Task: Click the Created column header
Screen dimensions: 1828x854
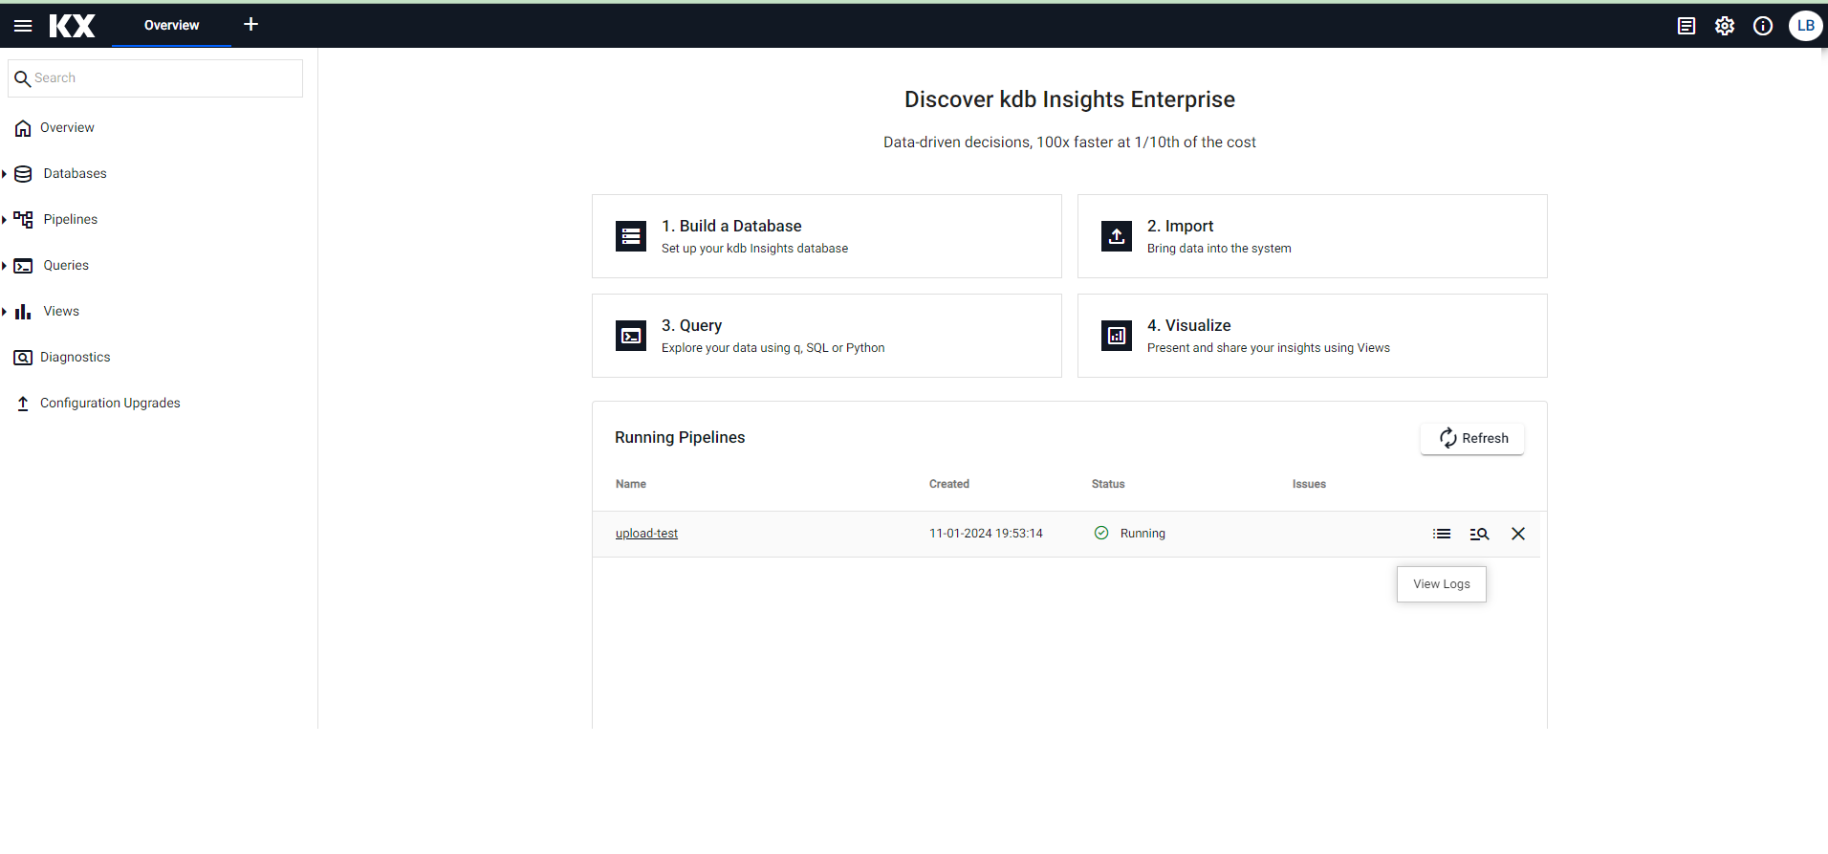Action: [x=949, y=484]
